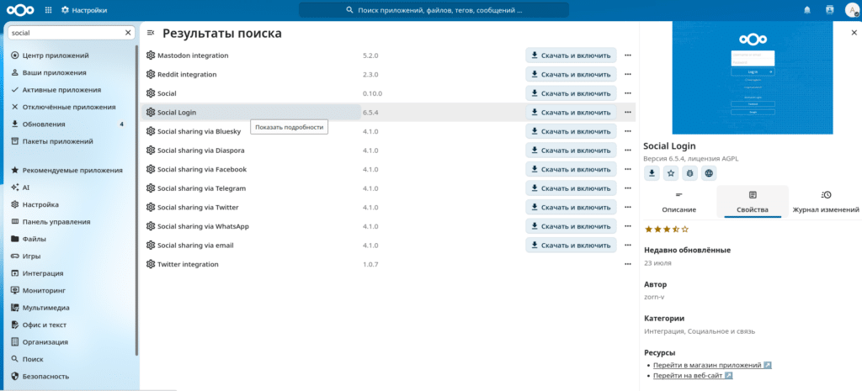Click the Social Login screenshot thumbnail
The height and width of the screenshot is (391, 862).
pos(753,78)
